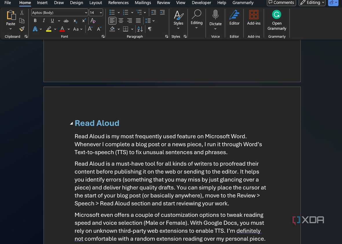This screenshot has height=244, width=342.
Task: Open the Editor proofing tool
Action: coord(234,17)
